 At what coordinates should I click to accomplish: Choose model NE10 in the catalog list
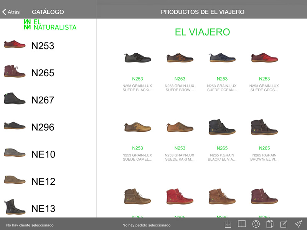[x=43, y=154]
